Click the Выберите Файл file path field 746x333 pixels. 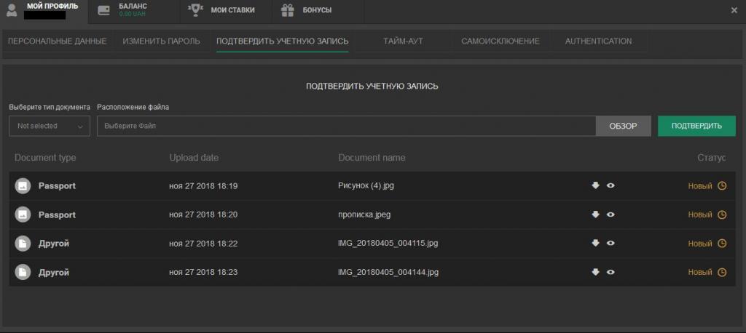click(346, 126)
